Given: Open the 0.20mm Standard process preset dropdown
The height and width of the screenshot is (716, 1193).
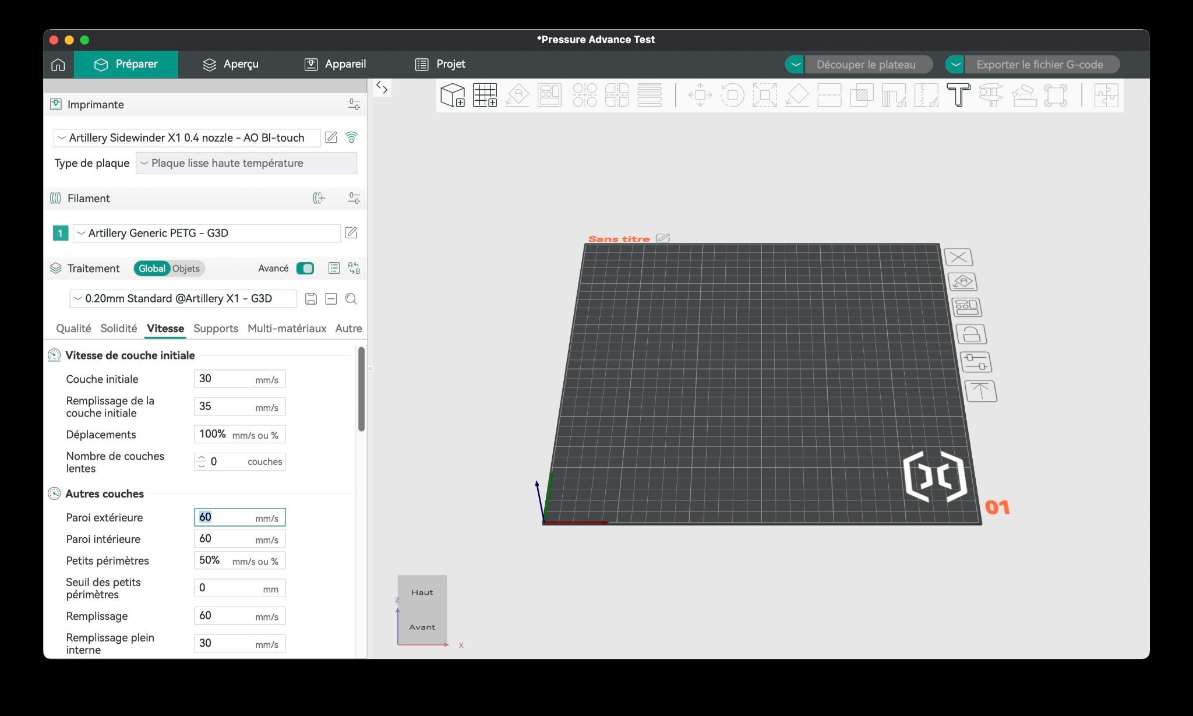Looking at the screenshot, I should point(183,299).
